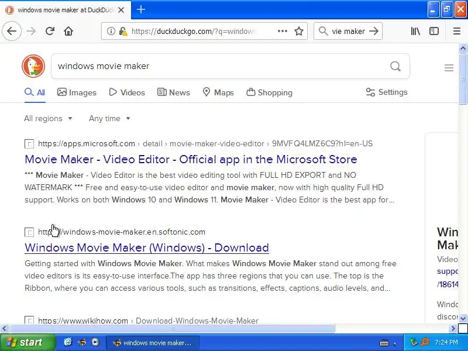The height and width of the screenshot is (351, 468).
Task: Click the browser search box text
Action: coord(348,31)
